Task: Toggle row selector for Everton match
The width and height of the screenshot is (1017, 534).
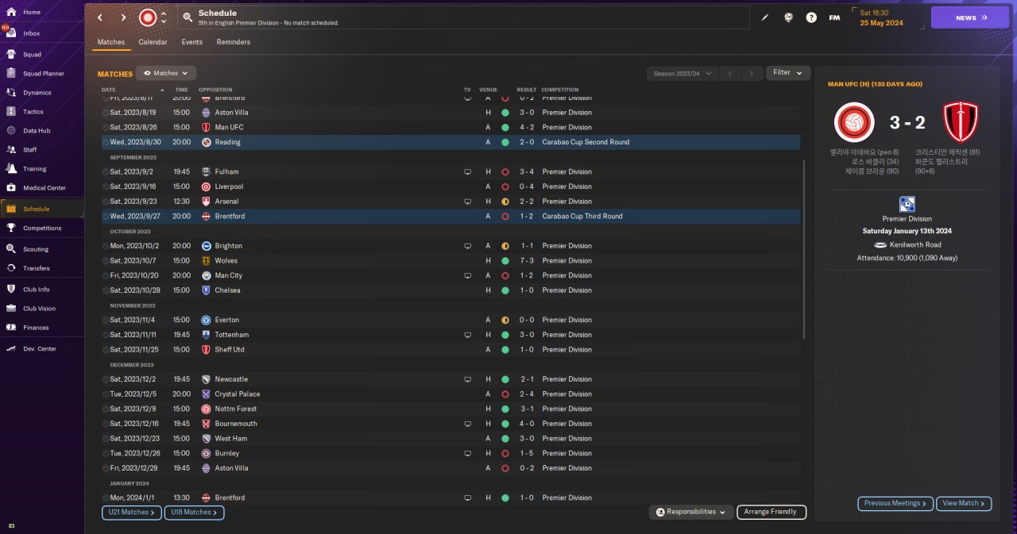Action: coord(106,320)
